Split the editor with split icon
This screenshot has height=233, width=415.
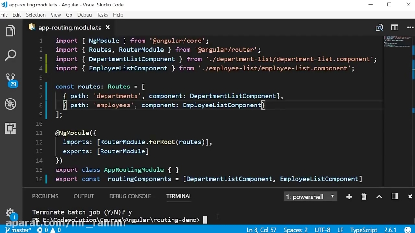click(x=395, y=28)
